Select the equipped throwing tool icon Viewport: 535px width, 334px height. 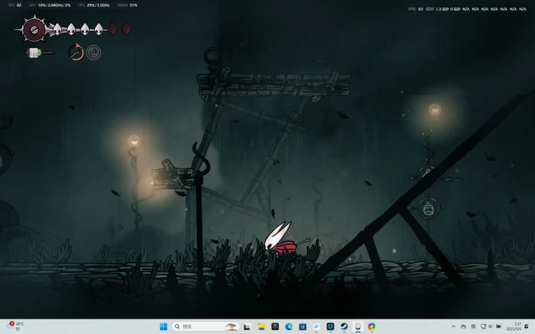76,52
